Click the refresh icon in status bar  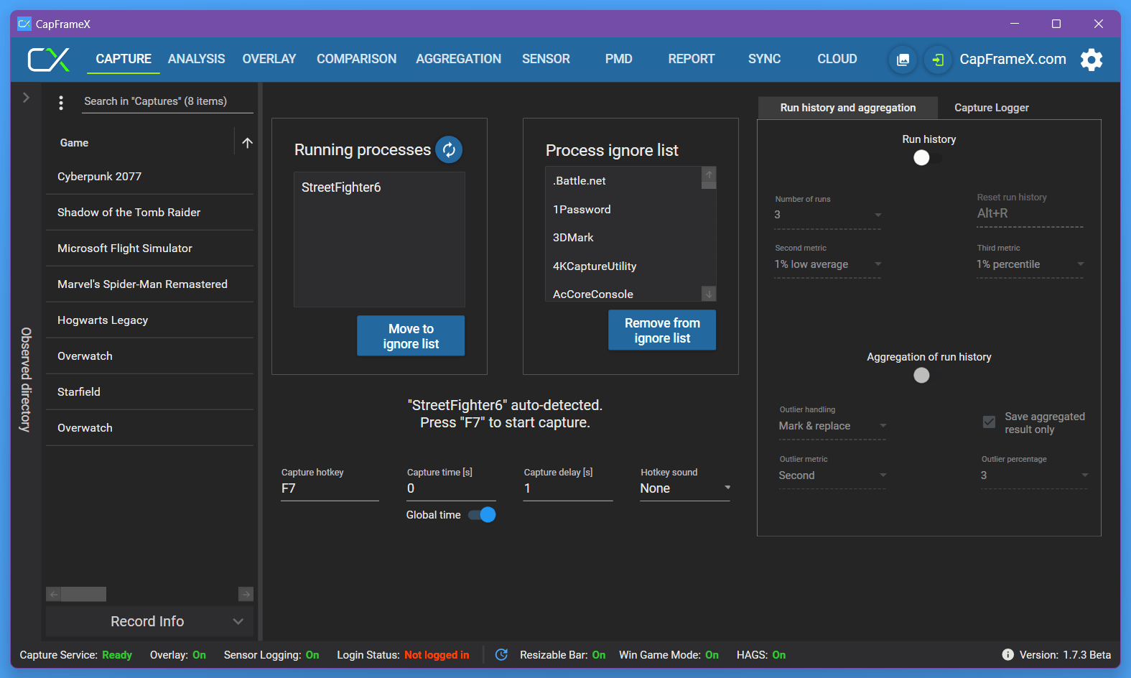pyautogui.click(x=502, y=654)
